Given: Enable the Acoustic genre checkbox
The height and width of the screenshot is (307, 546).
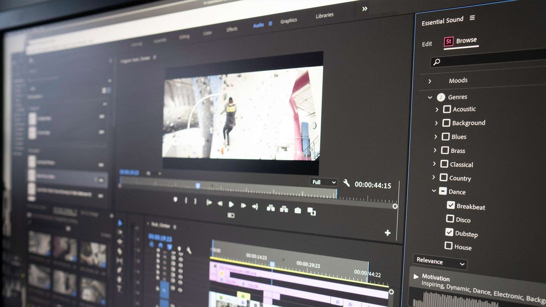Looking at the screenshot, I should pos(446,109).
